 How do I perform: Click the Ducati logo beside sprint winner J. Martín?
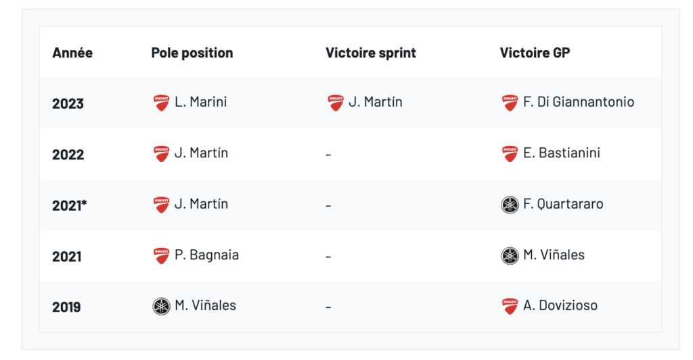(335, 103)
